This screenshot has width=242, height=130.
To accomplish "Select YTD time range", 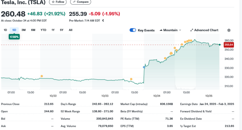I will click(x=43, y=30).
